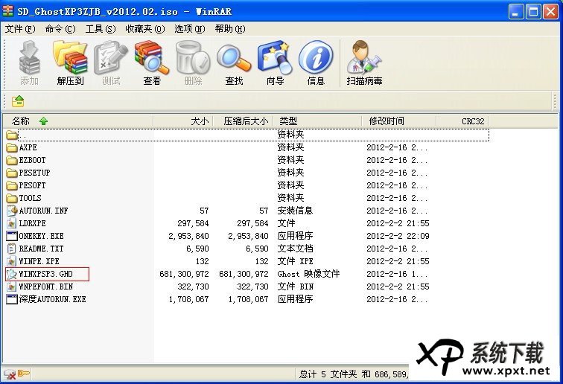This screenshot has width=563, height=384.
Task: Click the WINXPSP3.GHO ghost image icon
Action: tap(12, 274)
